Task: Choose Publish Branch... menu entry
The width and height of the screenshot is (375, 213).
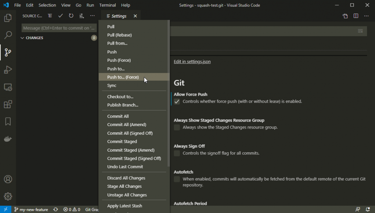Action: click(x=134, y=105)
